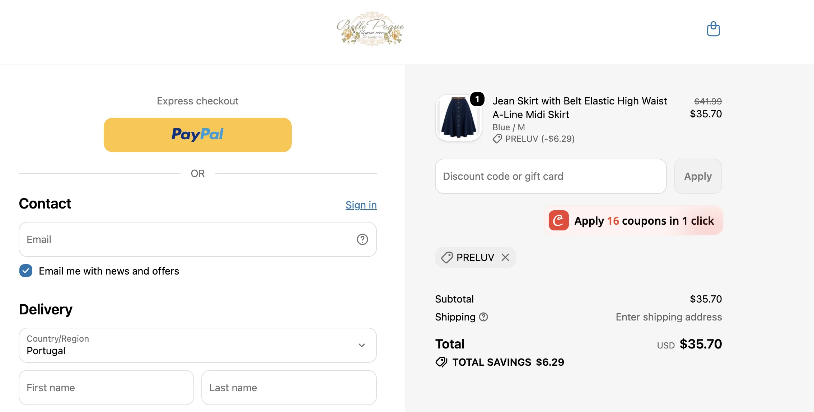Click the Belle Poque store logo
Screen dimensions: 814x412
pyautogui.click(x=370, y=29)
